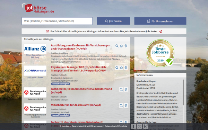Open the Impressum footer link
Image resolution: width=208 pixels, height=130 pixels.
pyautogui.click(x=97, y=126)
